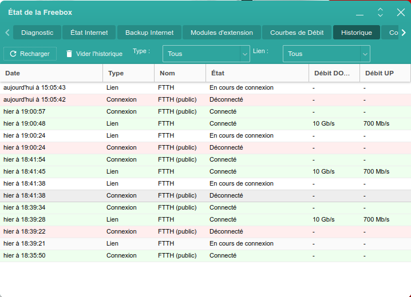Click the Débit DO… column header
The width and height of the screenshot is (411, 297).
[334, 73]
